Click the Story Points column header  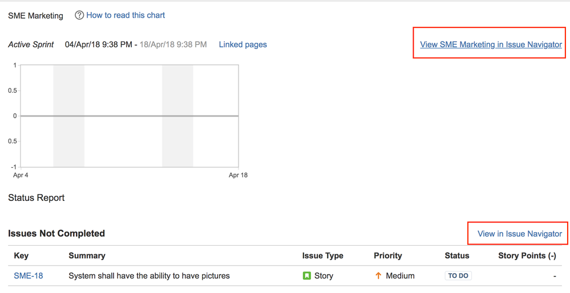click(x=527, y=255)
